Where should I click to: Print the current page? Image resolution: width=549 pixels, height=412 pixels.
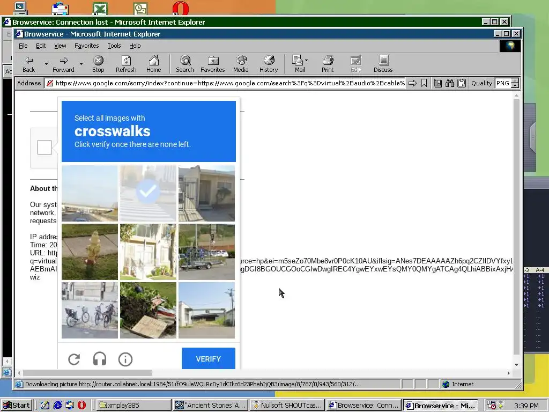[x=328, y=64]
